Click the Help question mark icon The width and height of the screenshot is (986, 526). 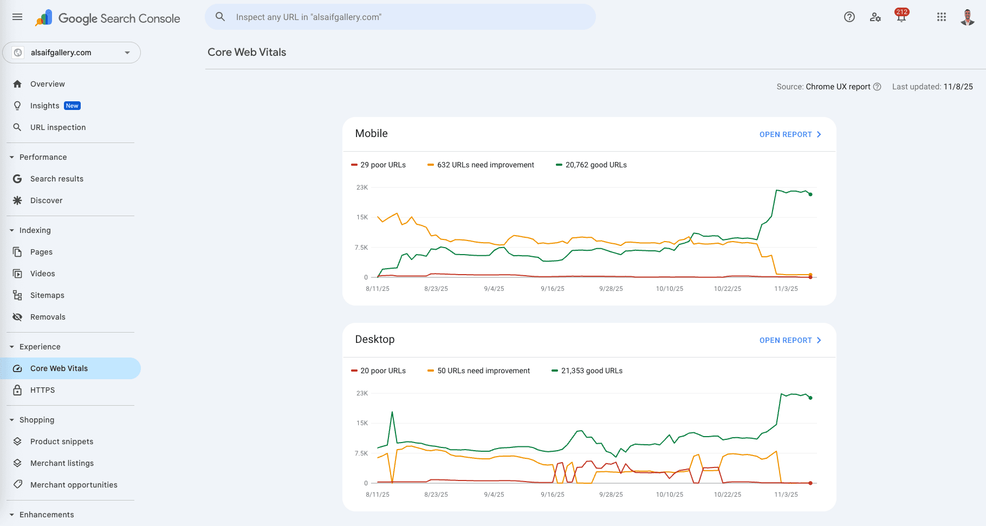[849, 17]
